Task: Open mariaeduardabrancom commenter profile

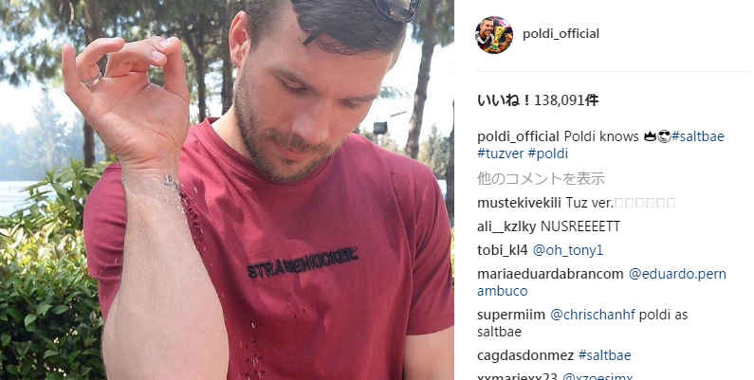Action: 550,274
